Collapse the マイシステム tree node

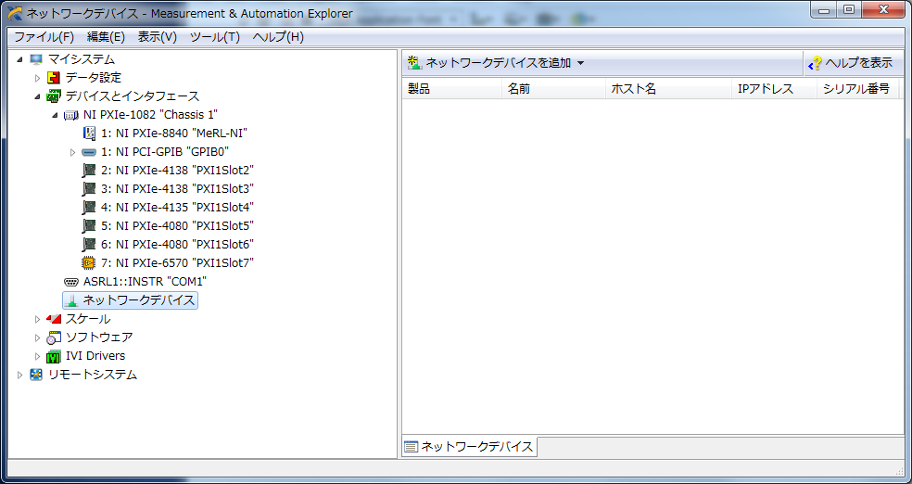click(19, 59)
